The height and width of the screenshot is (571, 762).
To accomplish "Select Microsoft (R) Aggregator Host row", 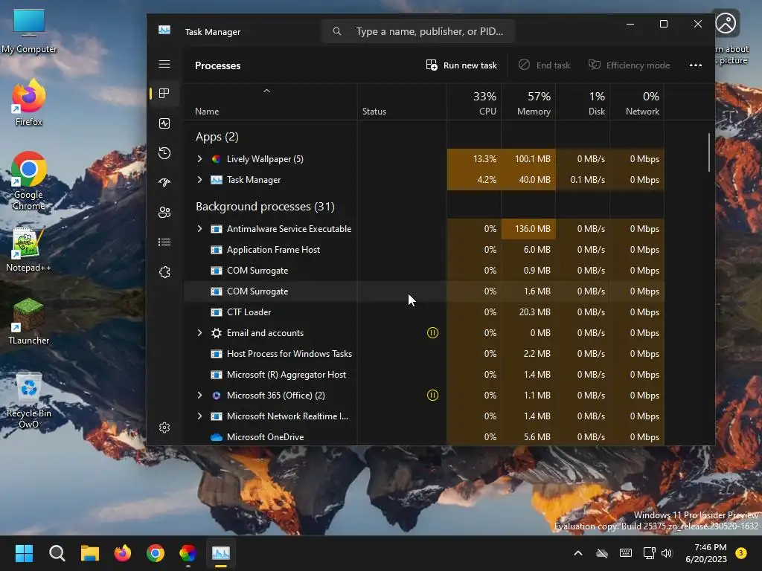I will [423, 375].
